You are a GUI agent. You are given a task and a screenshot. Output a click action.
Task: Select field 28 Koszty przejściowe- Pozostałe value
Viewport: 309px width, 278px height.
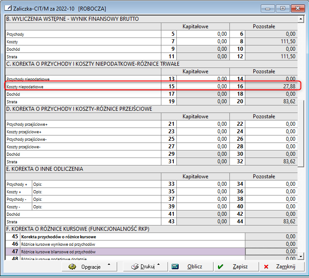pyautogui.click(x=271, y=147)
